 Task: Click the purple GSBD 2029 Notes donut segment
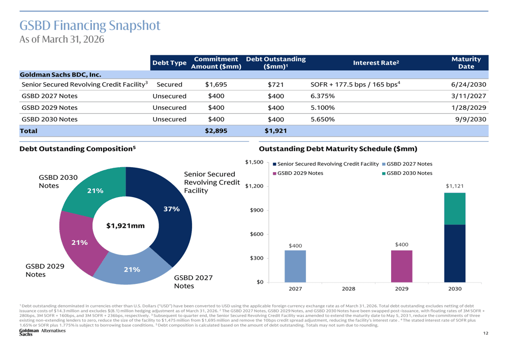tap(79, 242)
